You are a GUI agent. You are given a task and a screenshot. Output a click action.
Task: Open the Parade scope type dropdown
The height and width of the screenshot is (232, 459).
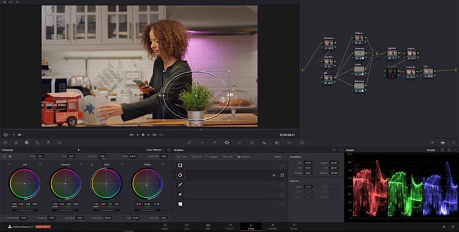pos(431,150)
